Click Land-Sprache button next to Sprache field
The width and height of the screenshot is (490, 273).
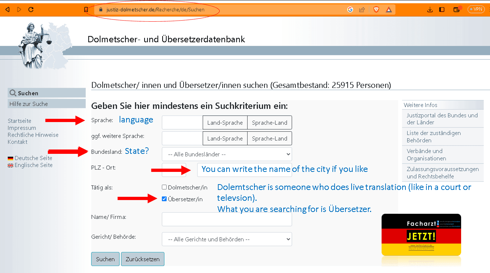coord(225,123)
